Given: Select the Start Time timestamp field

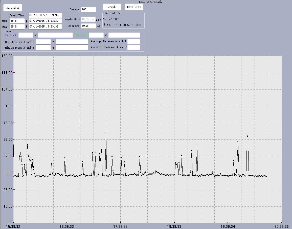Looking at the screenshot, I should pos(45,15).
